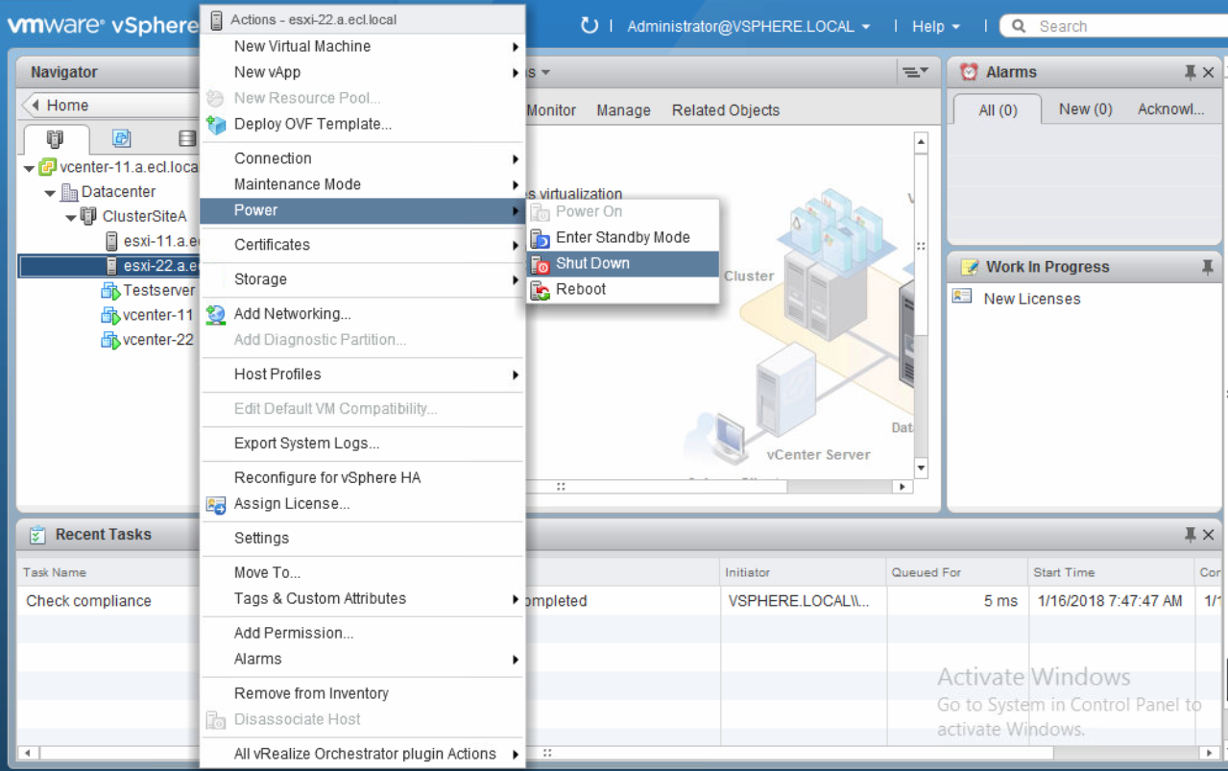Click the Enter Standby Mode icon
1228x771 pixels.
[541, 238]
